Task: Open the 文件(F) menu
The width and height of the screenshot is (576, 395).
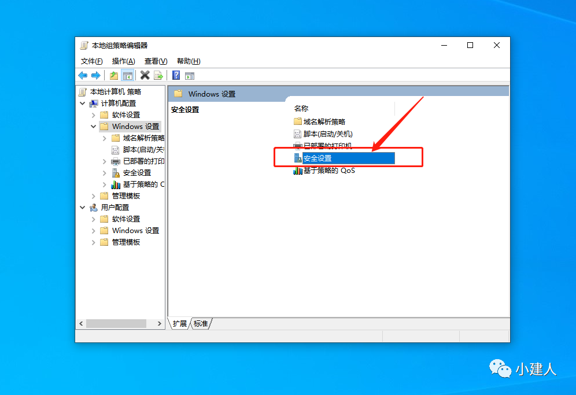Action: coord(91,61)
